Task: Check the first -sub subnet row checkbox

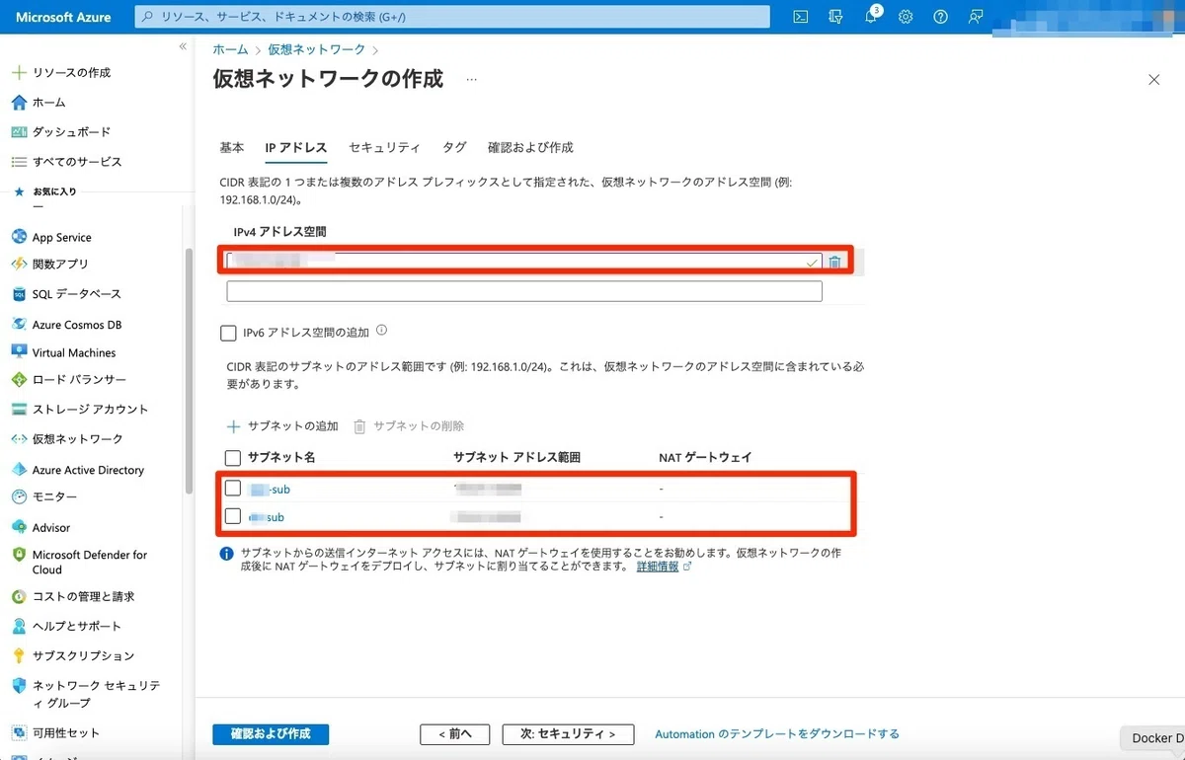Action: (x=233, y=488)
